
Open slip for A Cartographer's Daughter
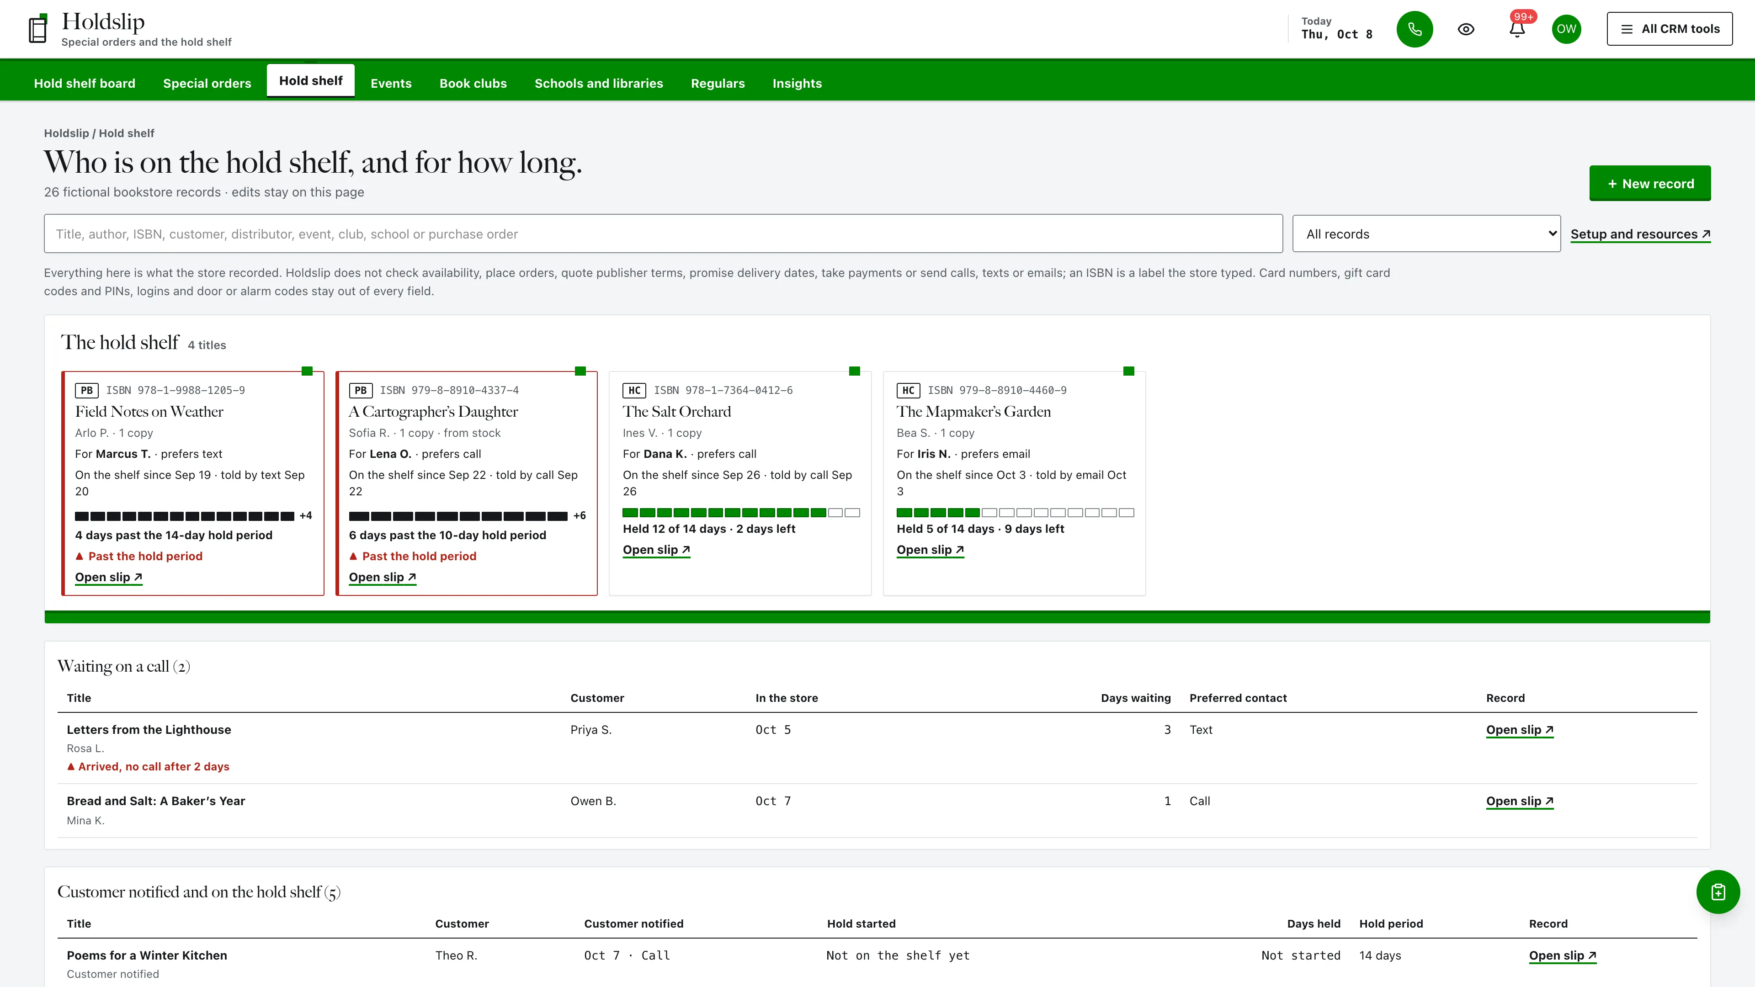click(382, 577)
